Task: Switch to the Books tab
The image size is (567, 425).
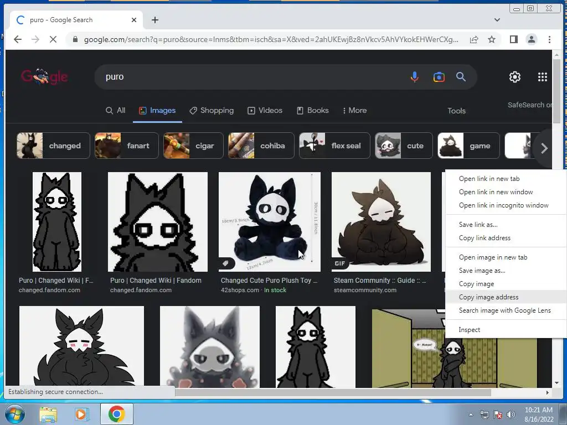Action: pyautogui.click(x=313, y=110)
